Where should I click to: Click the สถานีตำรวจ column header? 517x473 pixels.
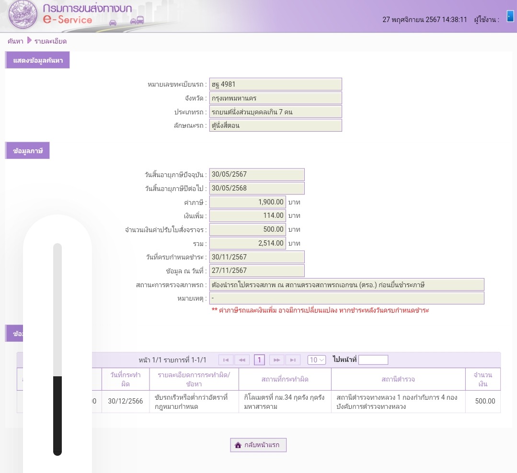(x=398, y=379)
